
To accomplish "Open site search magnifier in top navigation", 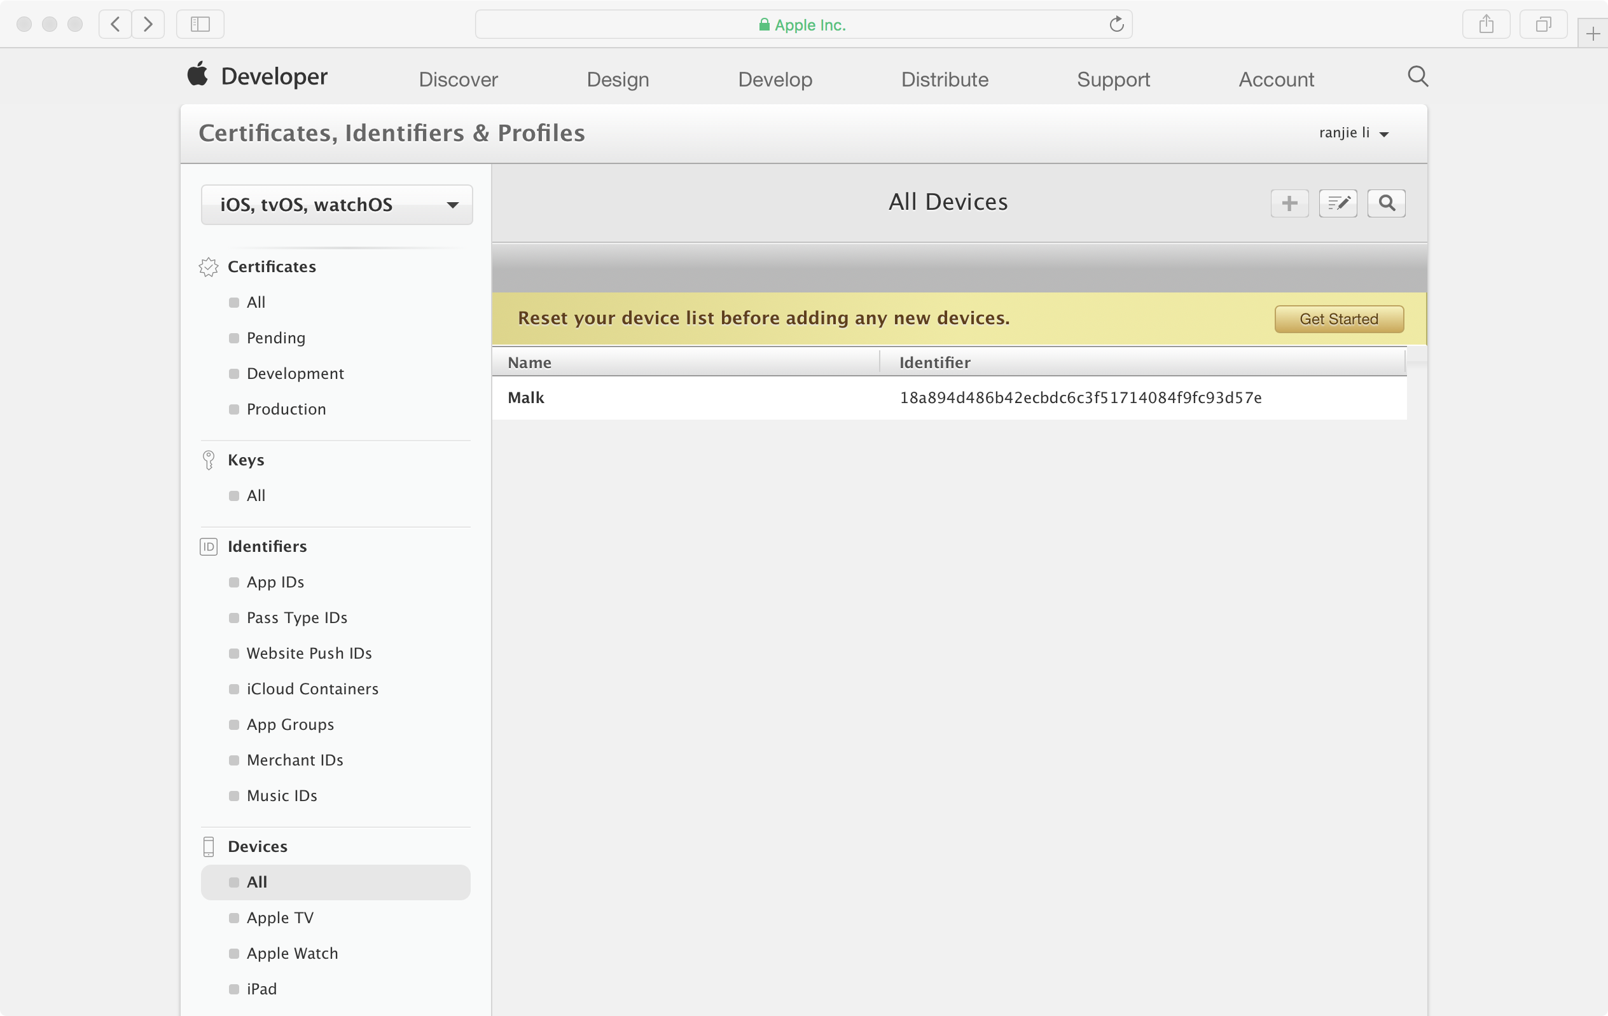I will pos(1418,77).
